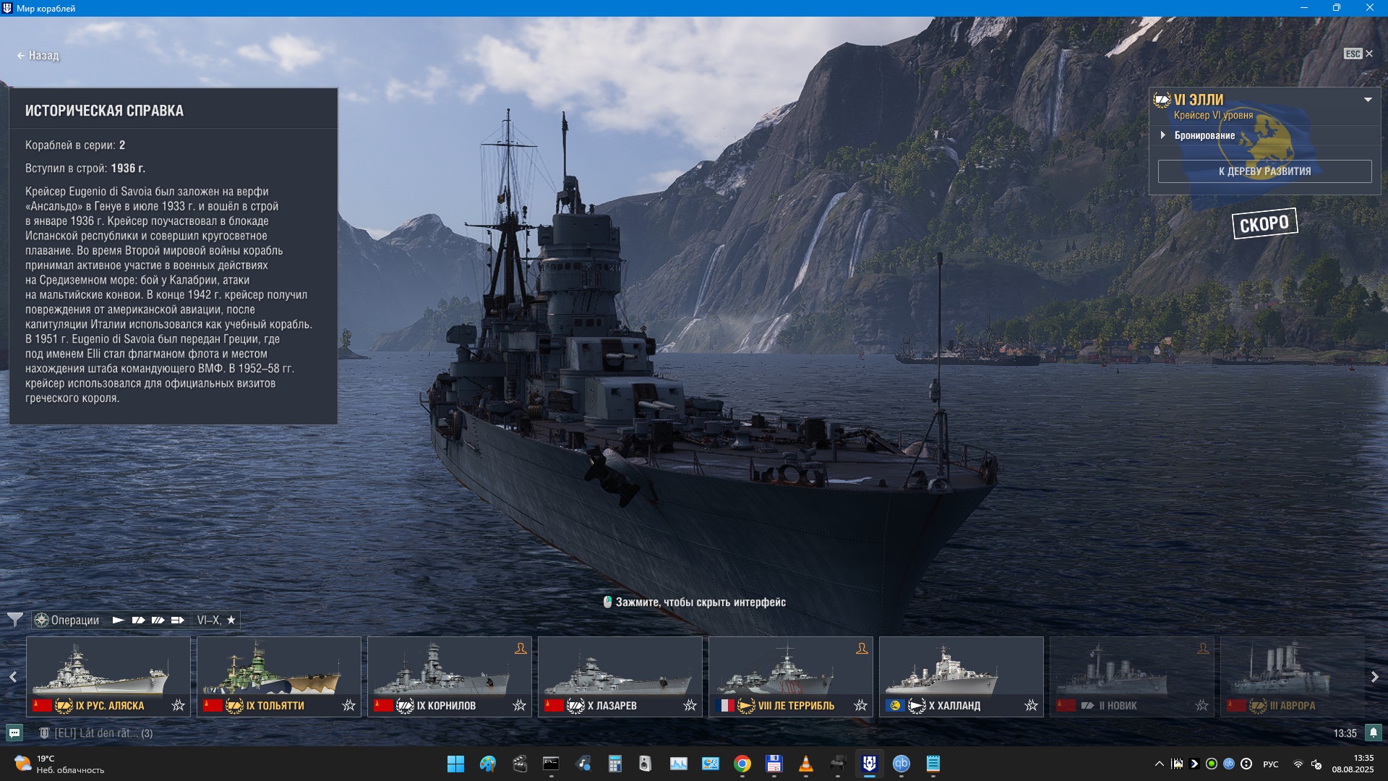Click the commander icon on Ле Террибль card
Viewport: 1388px width, 781px height.
point(862,649)
